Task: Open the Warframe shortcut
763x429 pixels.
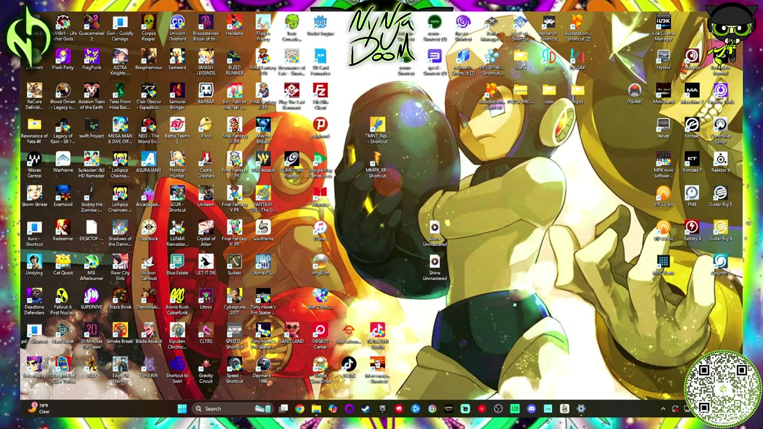Action: coord(63,163)
